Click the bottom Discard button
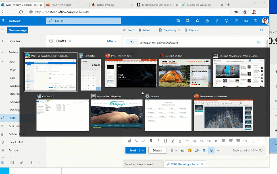 [157, 150]
